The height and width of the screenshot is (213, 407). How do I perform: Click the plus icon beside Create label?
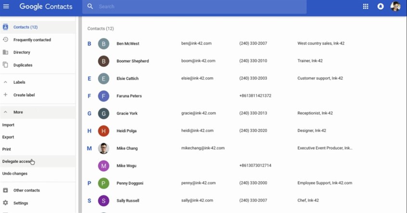(5, 94)
